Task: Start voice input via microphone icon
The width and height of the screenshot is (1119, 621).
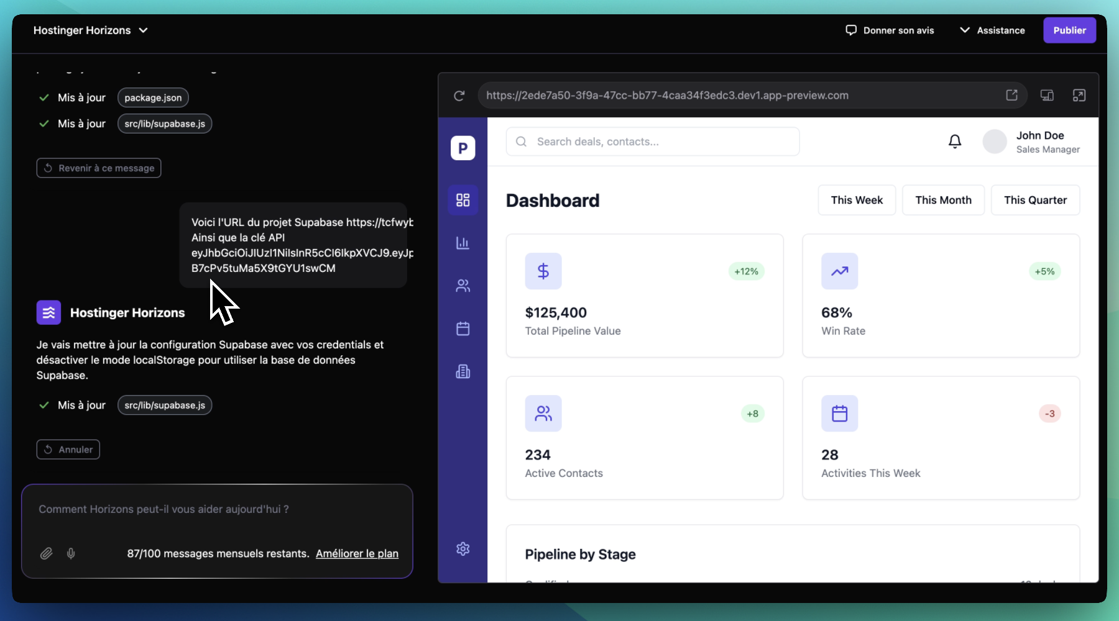Action: (x=71, y=553)
